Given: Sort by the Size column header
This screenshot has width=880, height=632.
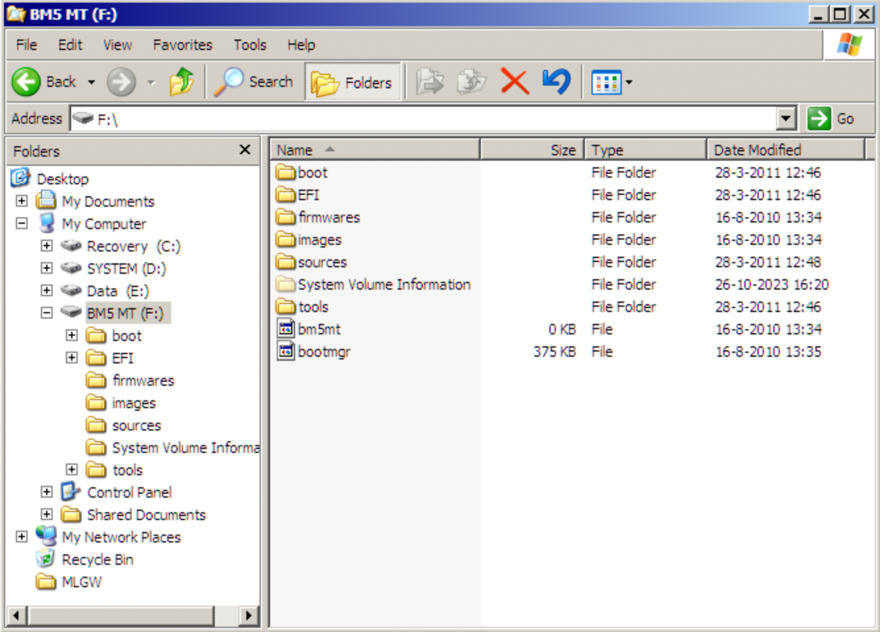Looking at the screenshot, I should tap(532, 150).
